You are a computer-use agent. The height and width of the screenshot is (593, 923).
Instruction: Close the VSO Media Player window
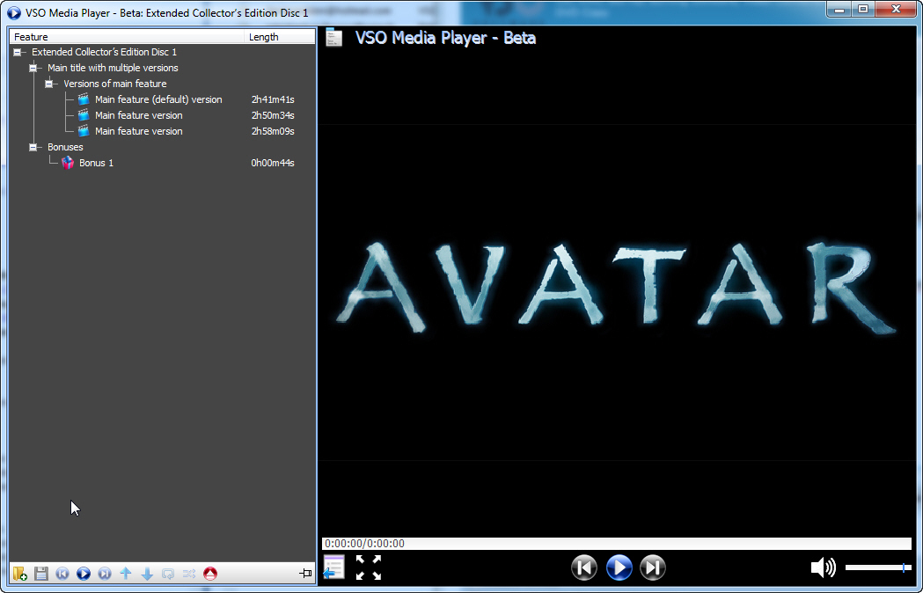pyautogui.click(x=896, y=10)
